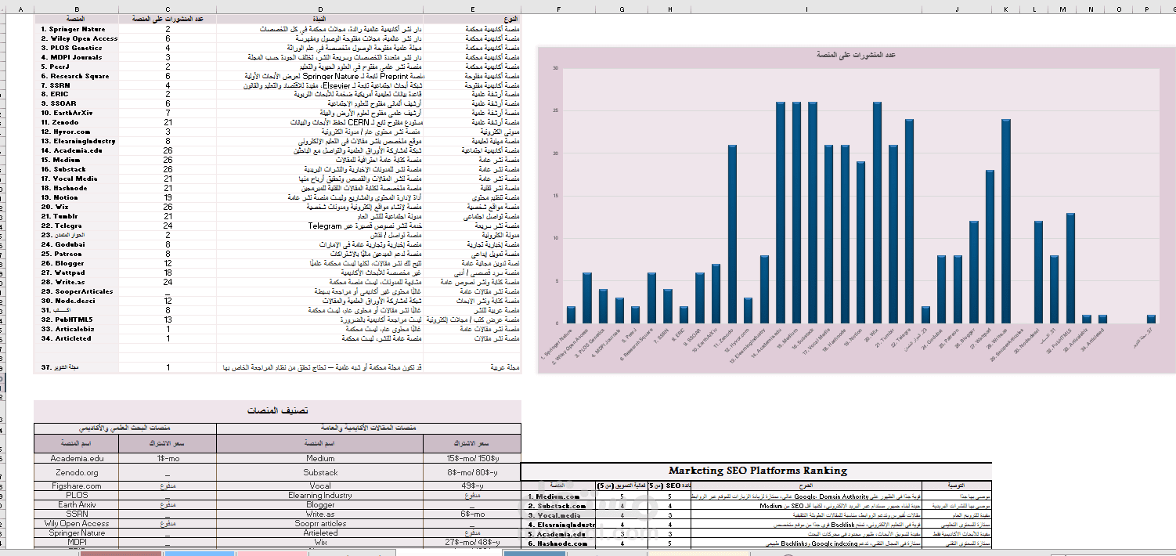Viewport: 1176px width, 556px height.
Task: Select the '1$-mo' price cell
Action: pos(168,459)
